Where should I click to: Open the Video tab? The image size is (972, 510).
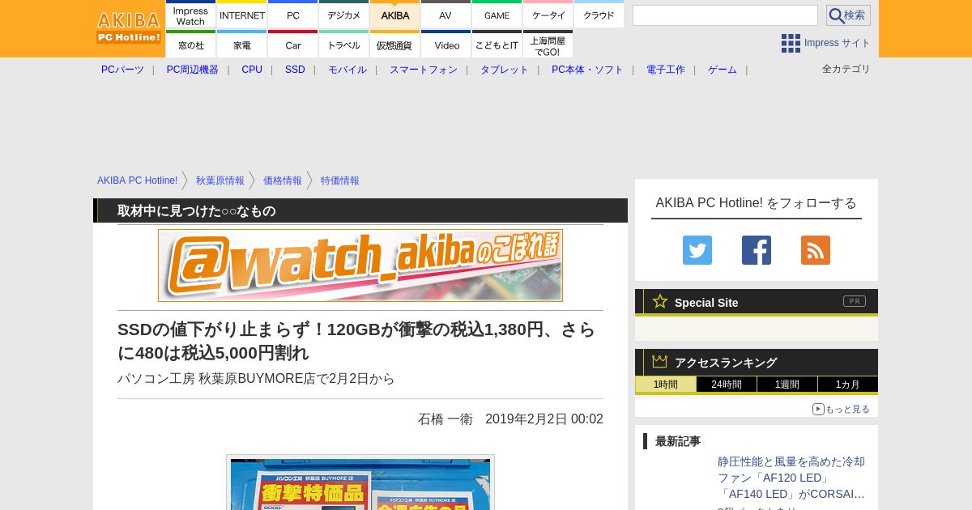446,45
